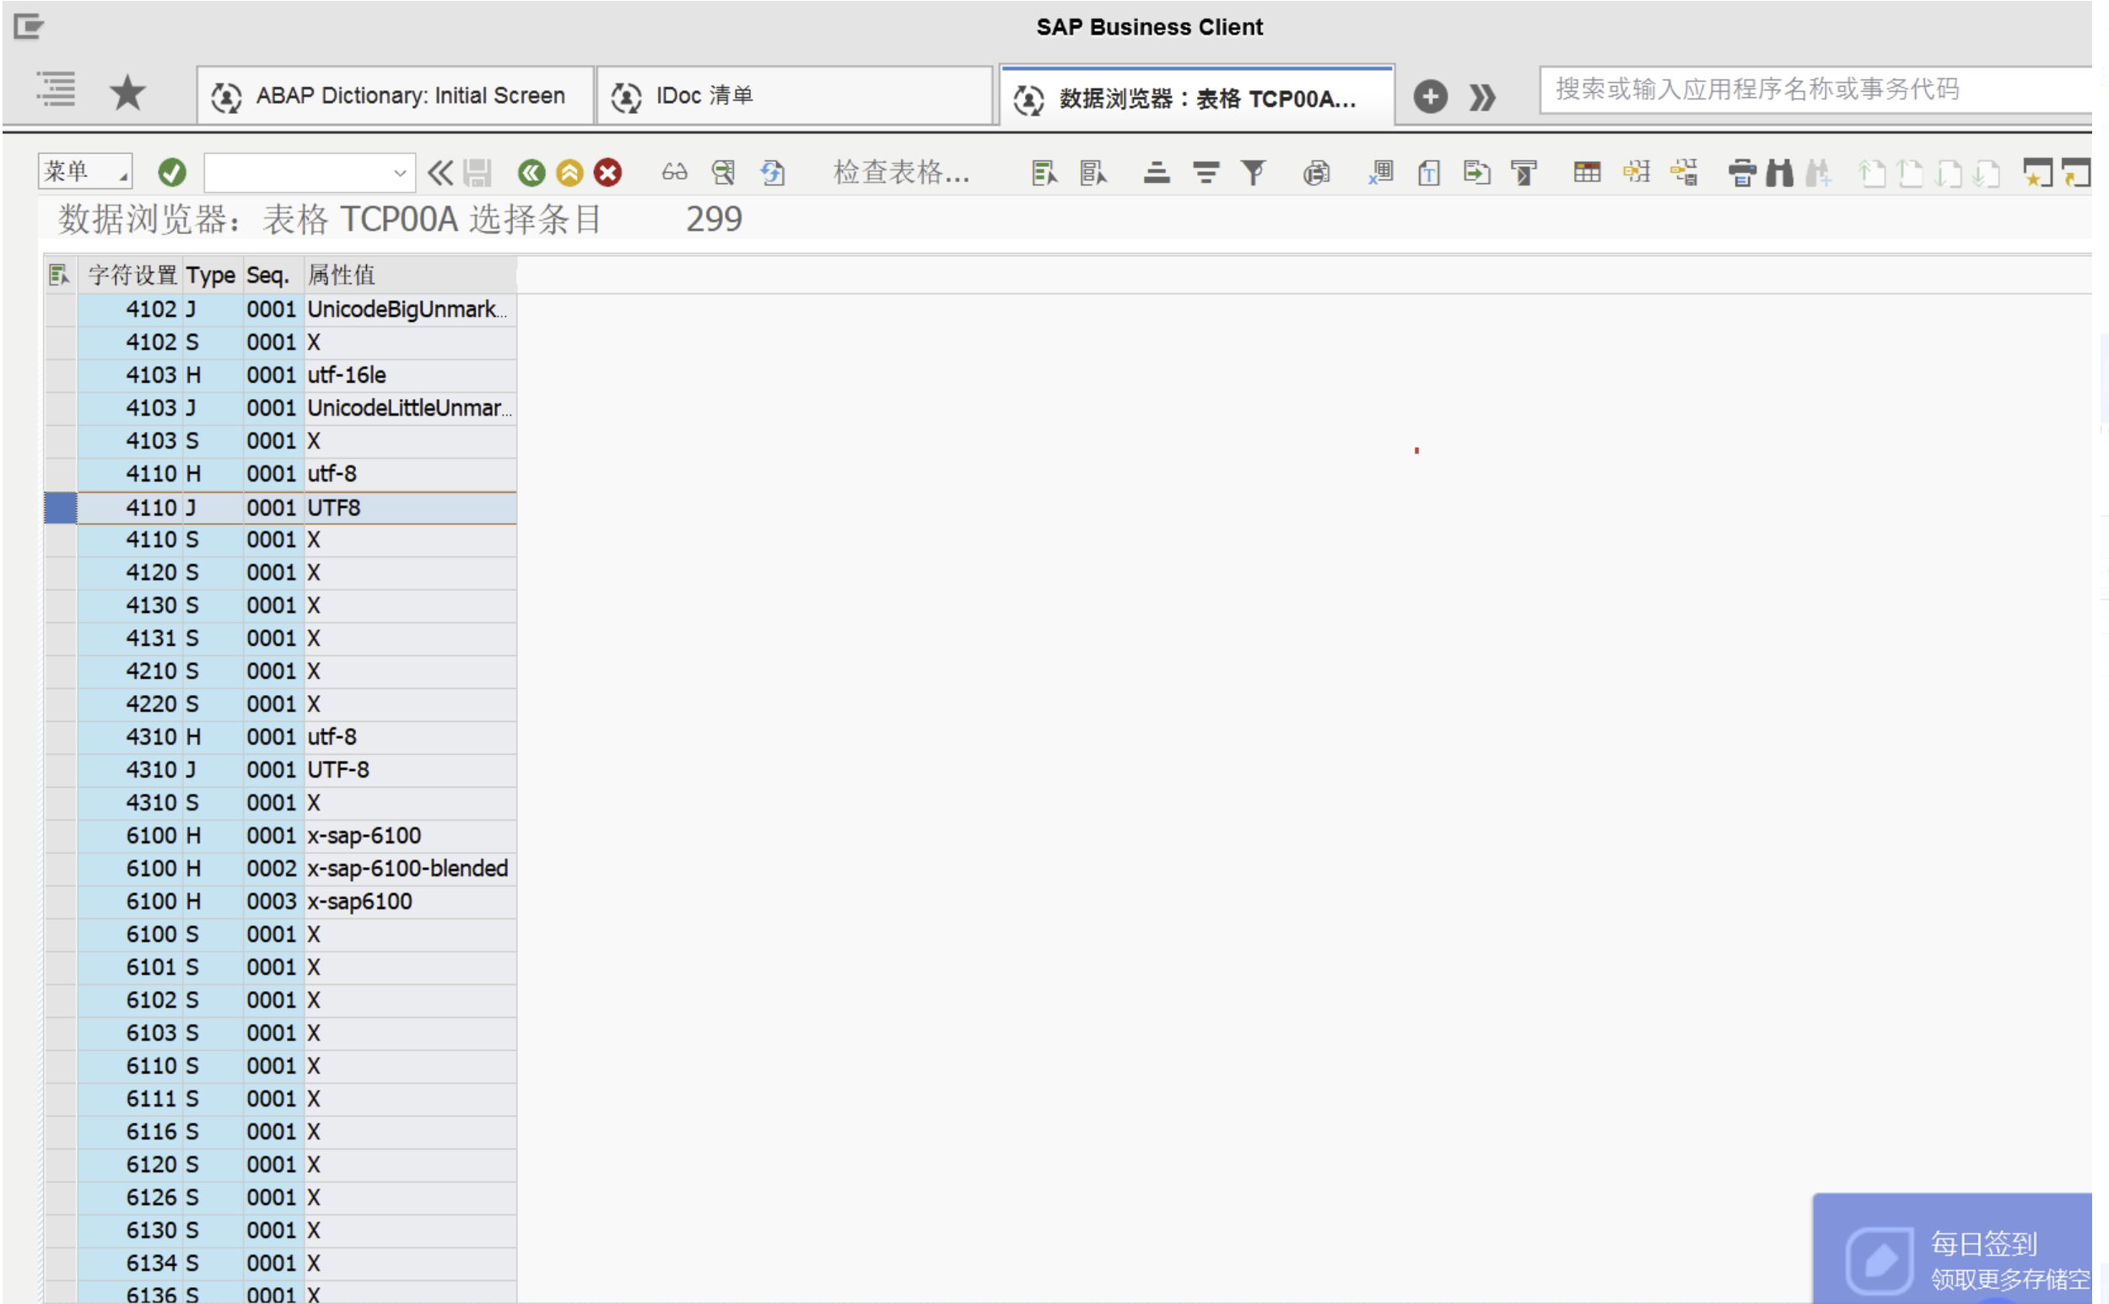
Task: Click the 6116 character set cell
Action: [x=130, y=1132]
